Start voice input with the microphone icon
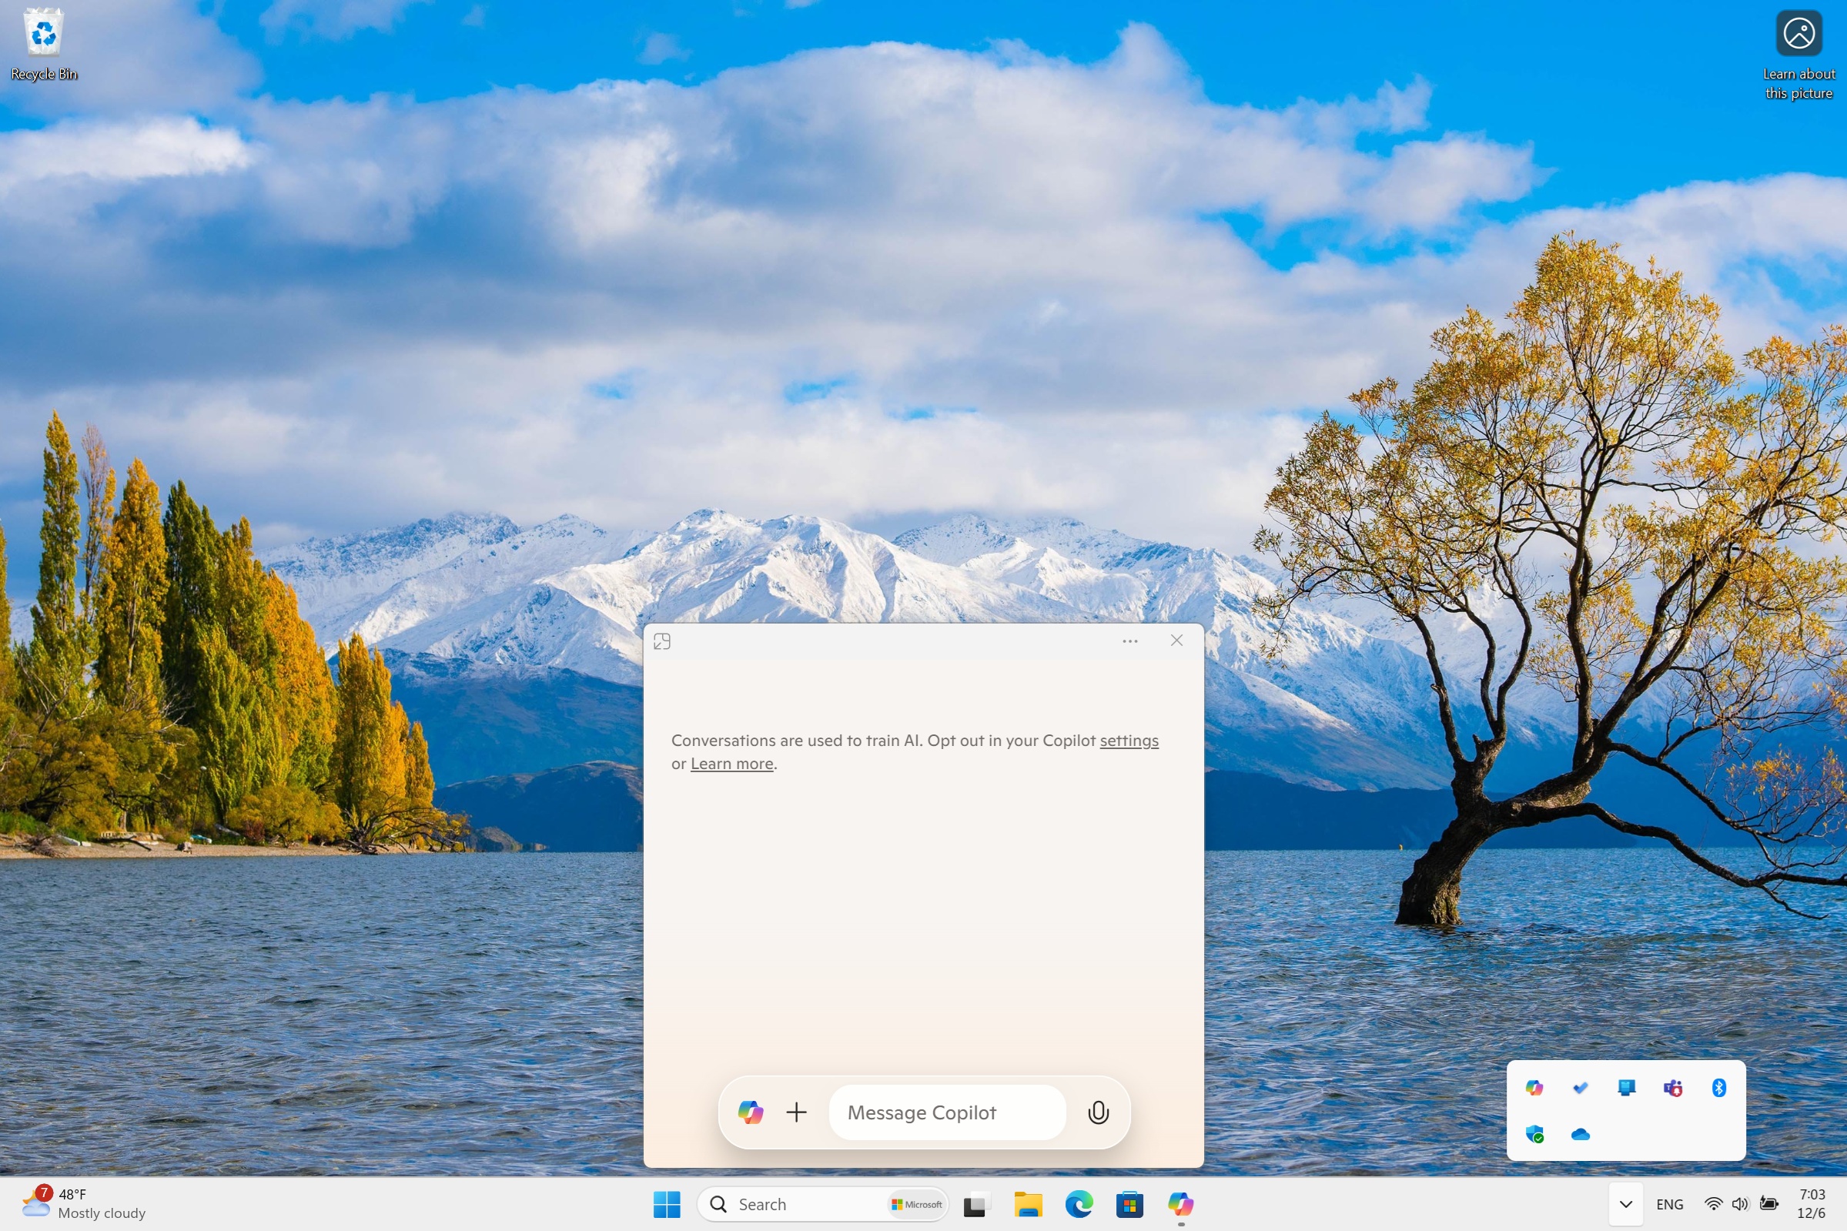 coord(1097,1112)
